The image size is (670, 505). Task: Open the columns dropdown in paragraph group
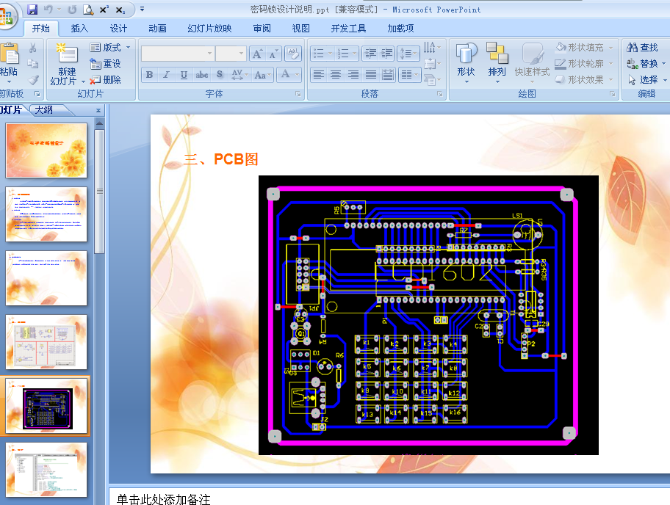(409, 75)
